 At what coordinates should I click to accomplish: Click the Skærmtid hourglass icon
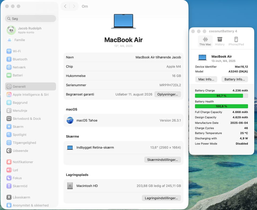tap(9, 186)
